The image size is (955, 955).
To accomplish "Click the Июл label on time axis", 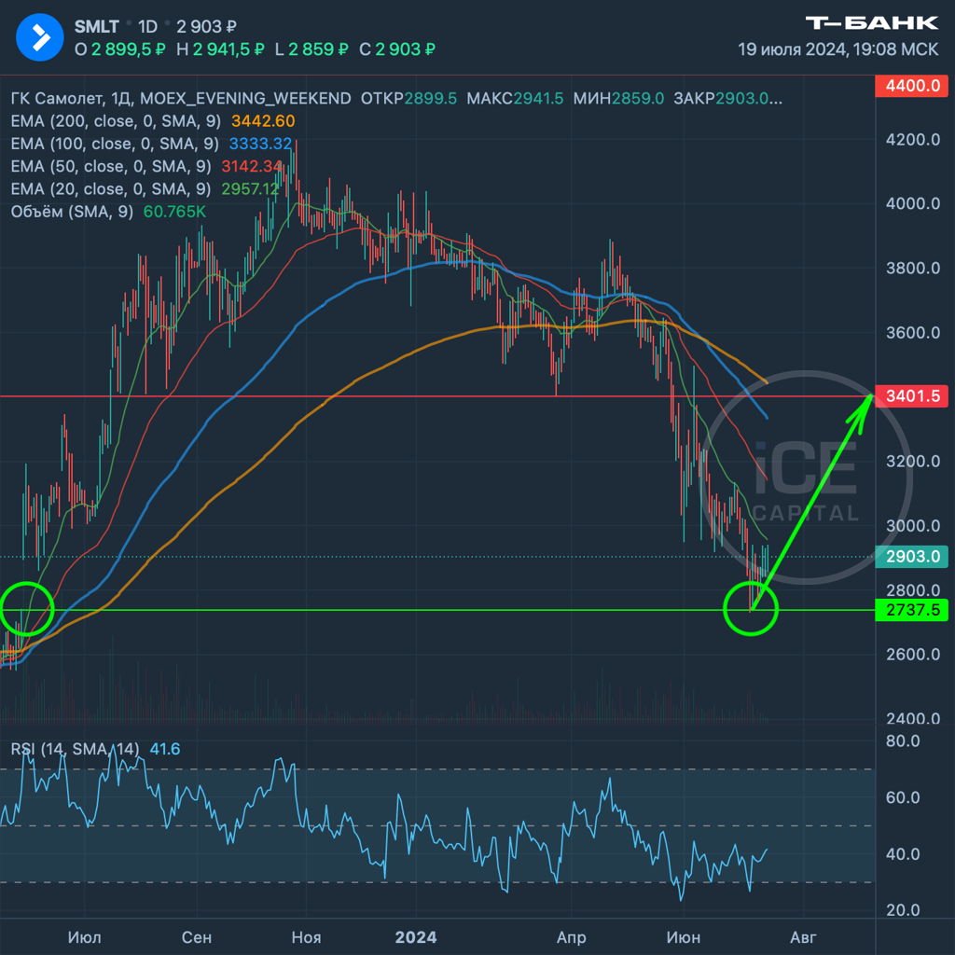I will click(x=85, y=936).
